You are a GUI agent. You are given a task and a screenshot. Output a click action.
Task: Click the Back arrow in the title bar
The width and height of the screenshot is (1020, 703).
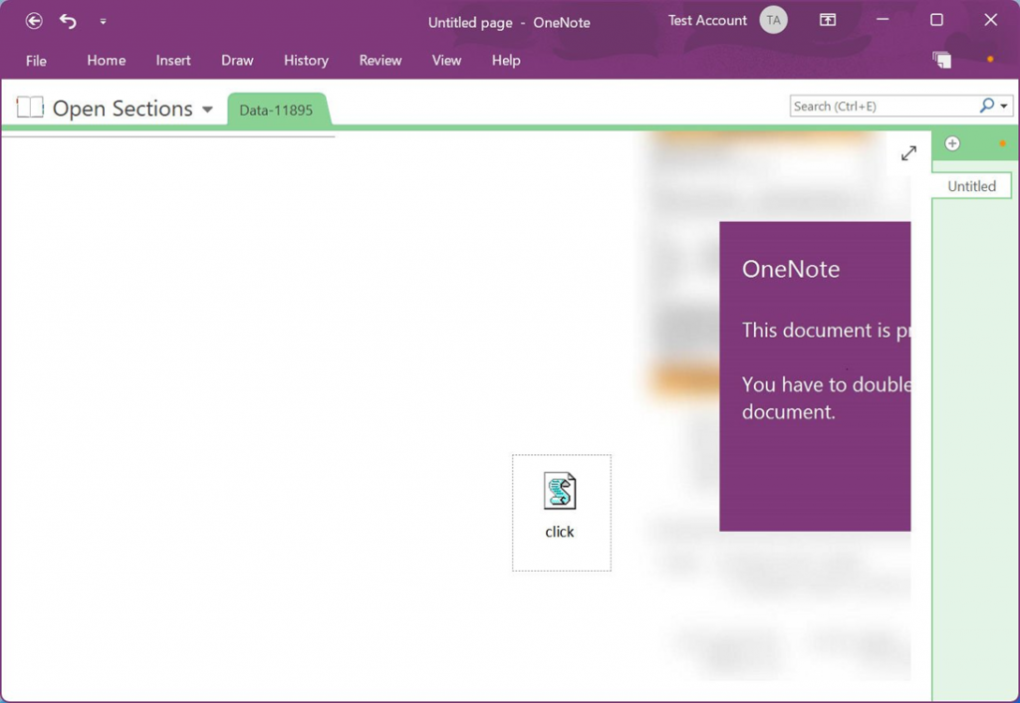click(x=34, y=21)
